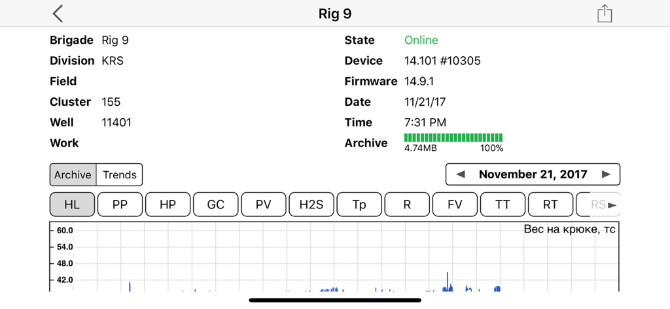This screenshot has width=670, height=309.
Task: Open the Tp parameter chart
Action: (359, 204)
